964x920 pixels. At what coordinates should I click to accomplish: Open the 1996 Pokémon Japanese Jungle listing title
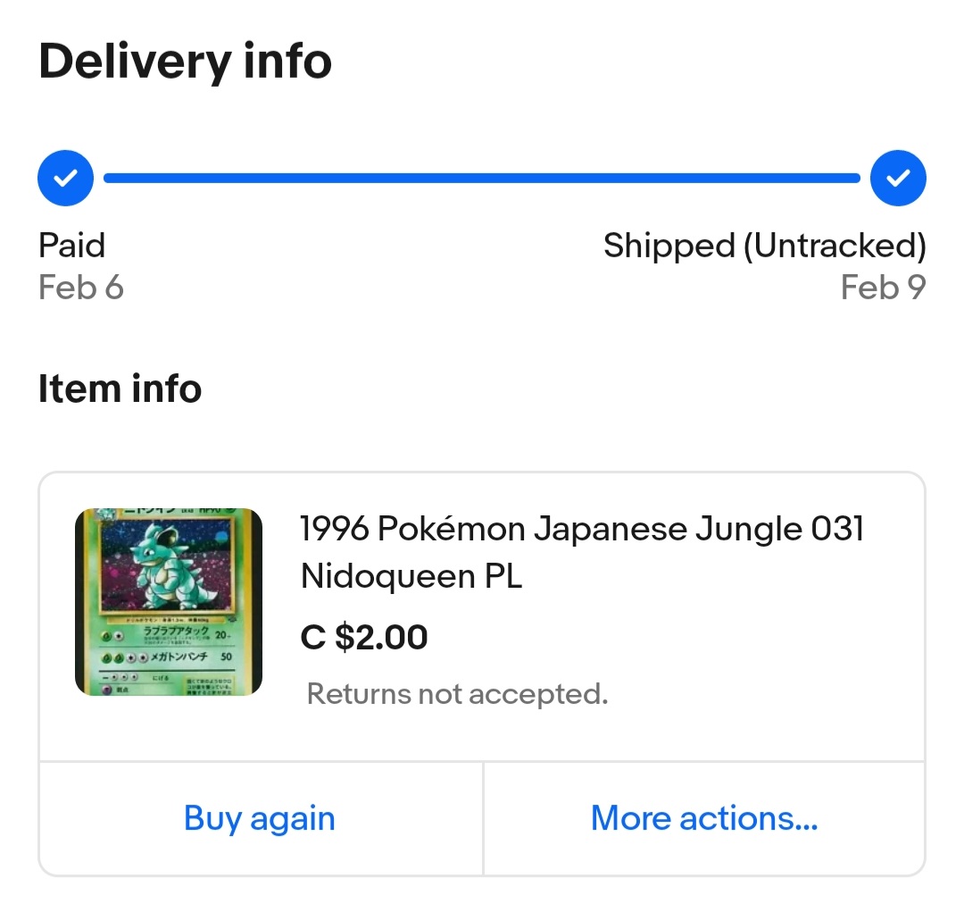click(582, 530)
